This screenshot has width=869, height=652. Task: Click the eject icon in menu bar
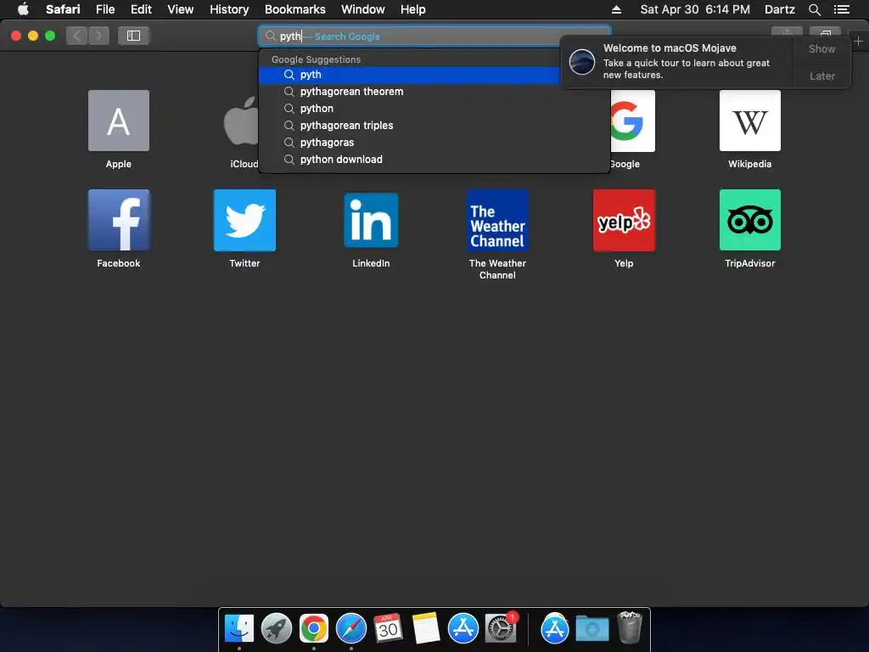tap(616, 9)
